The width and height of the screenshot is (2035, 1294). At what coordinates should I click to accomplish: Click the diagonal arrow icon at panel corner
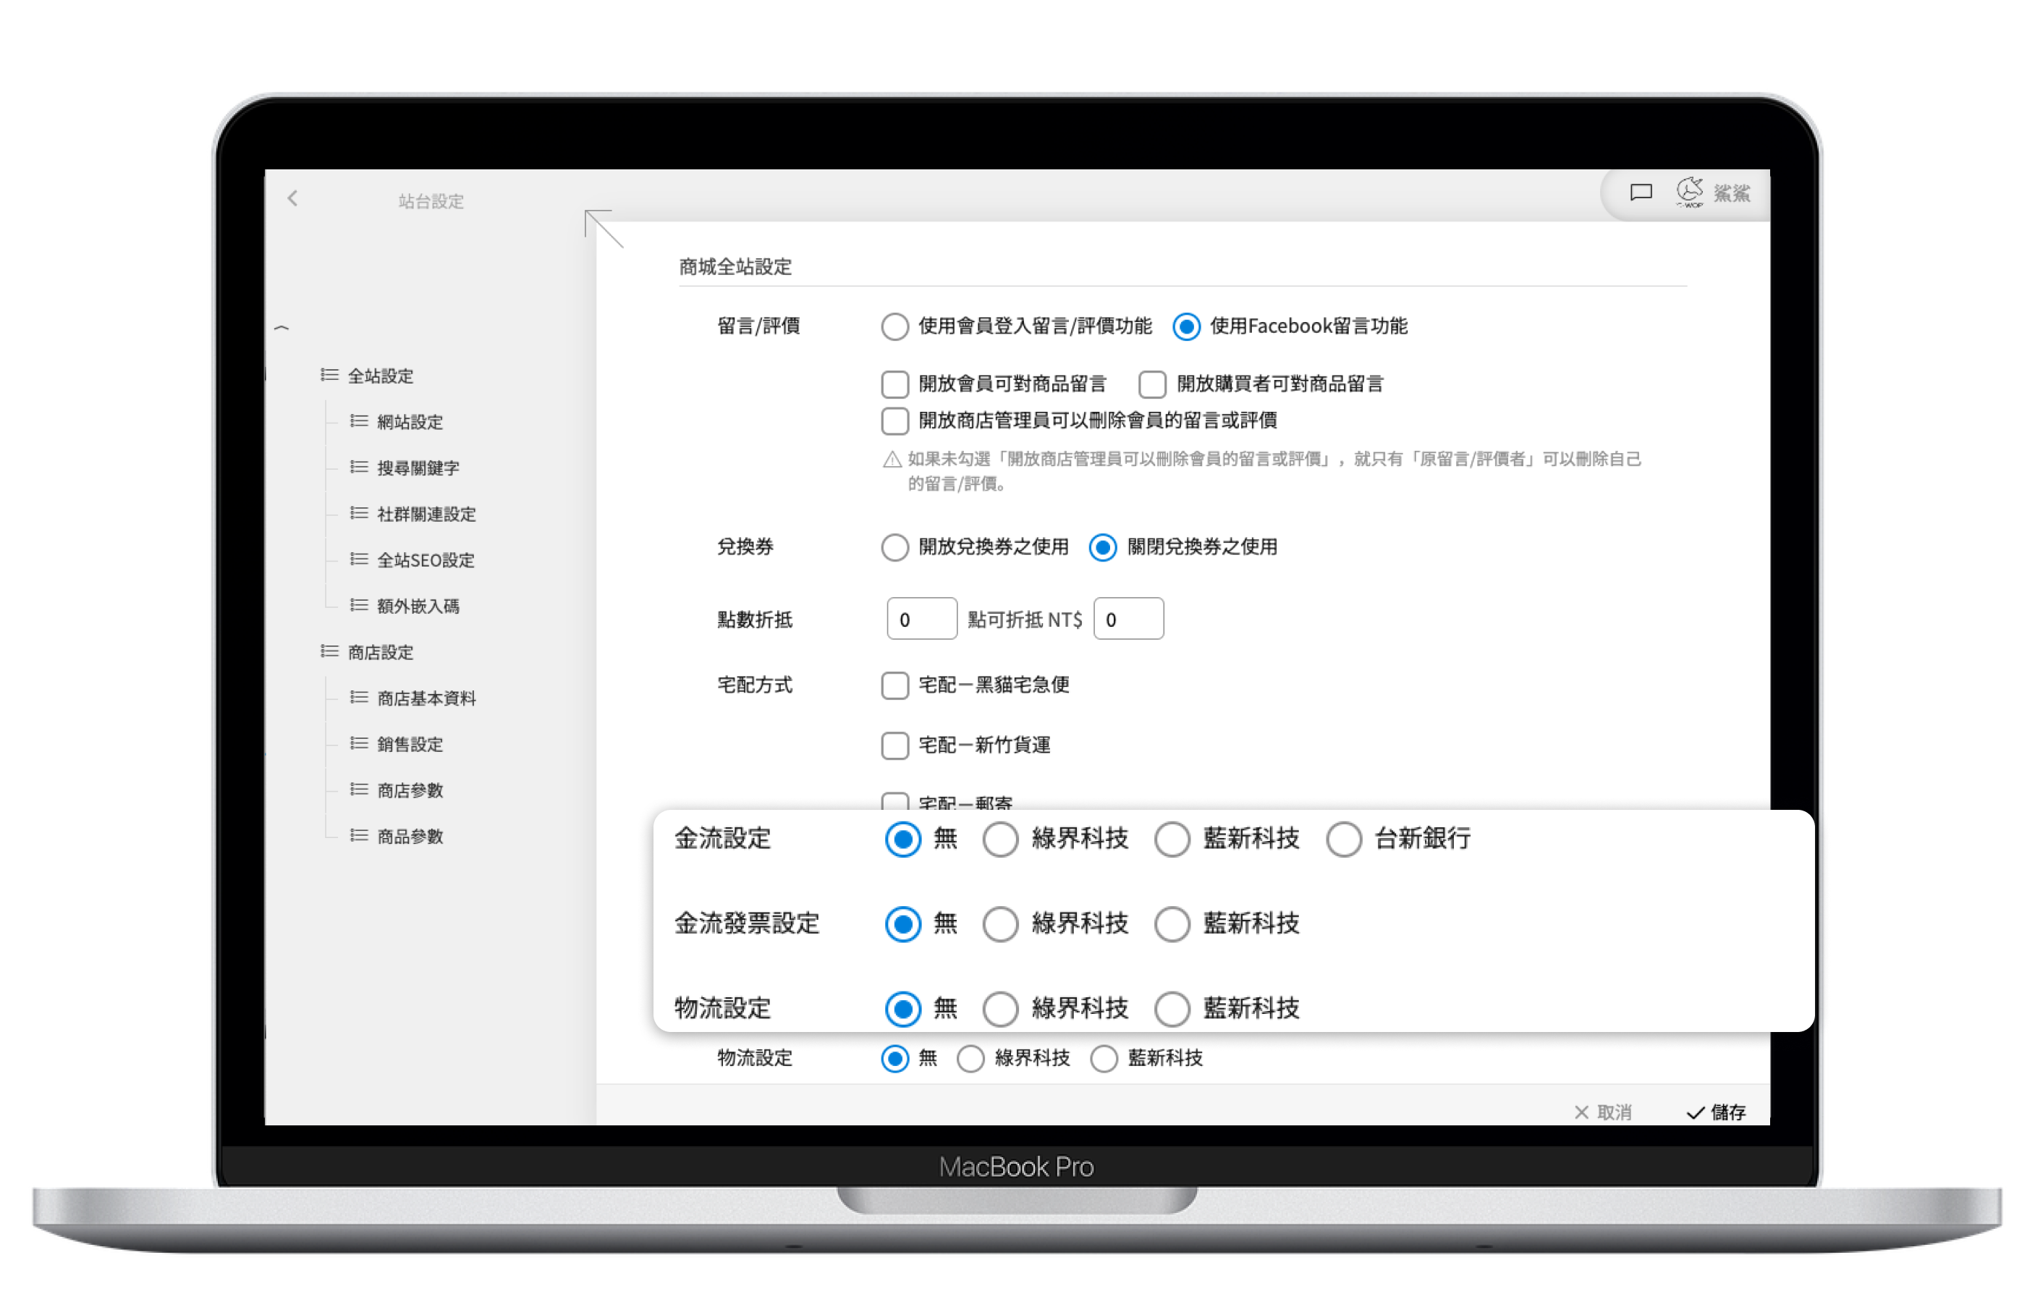click(604, 228)
